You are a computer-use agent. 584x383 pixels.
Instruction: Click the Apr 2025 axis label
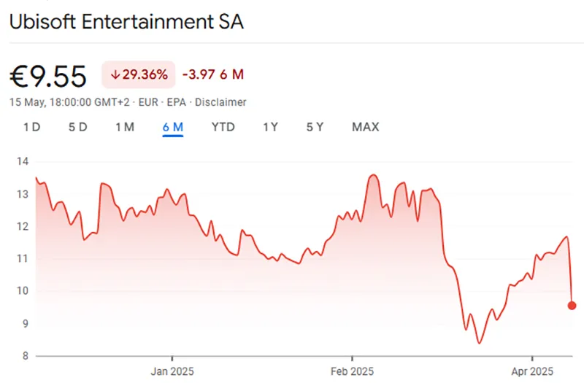531,370
